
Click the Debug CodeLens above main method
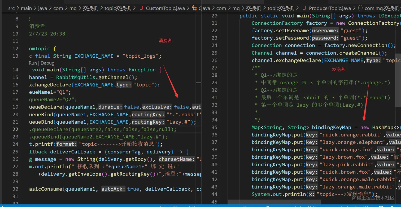(x=47, y=63)
